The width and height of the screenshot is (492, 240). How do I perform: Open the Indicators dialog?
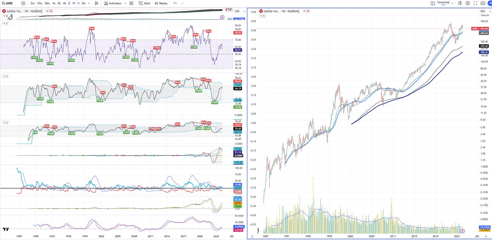pos(113,3)
